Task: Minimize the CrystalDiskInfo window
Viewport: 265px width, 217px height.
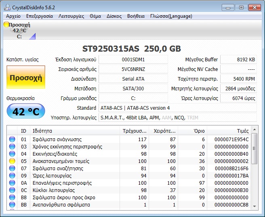Action: pyautogui.click(x=228, y=7)
